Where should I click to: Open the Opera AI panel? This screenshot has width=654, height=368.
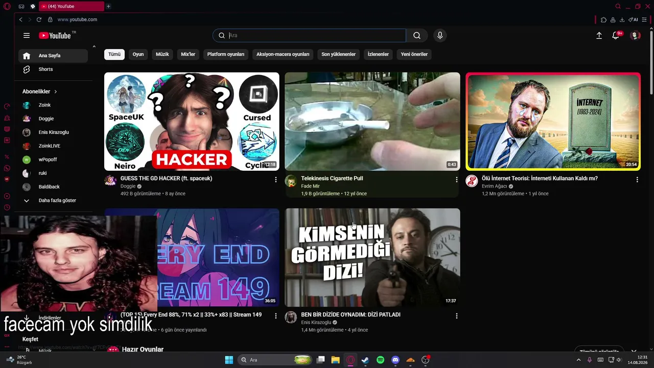click(633, 19)
